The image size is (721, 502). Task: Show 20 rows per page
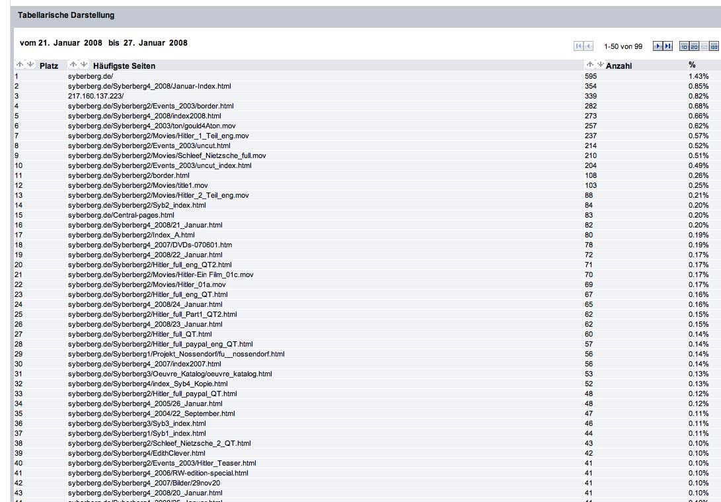[694, 46]
